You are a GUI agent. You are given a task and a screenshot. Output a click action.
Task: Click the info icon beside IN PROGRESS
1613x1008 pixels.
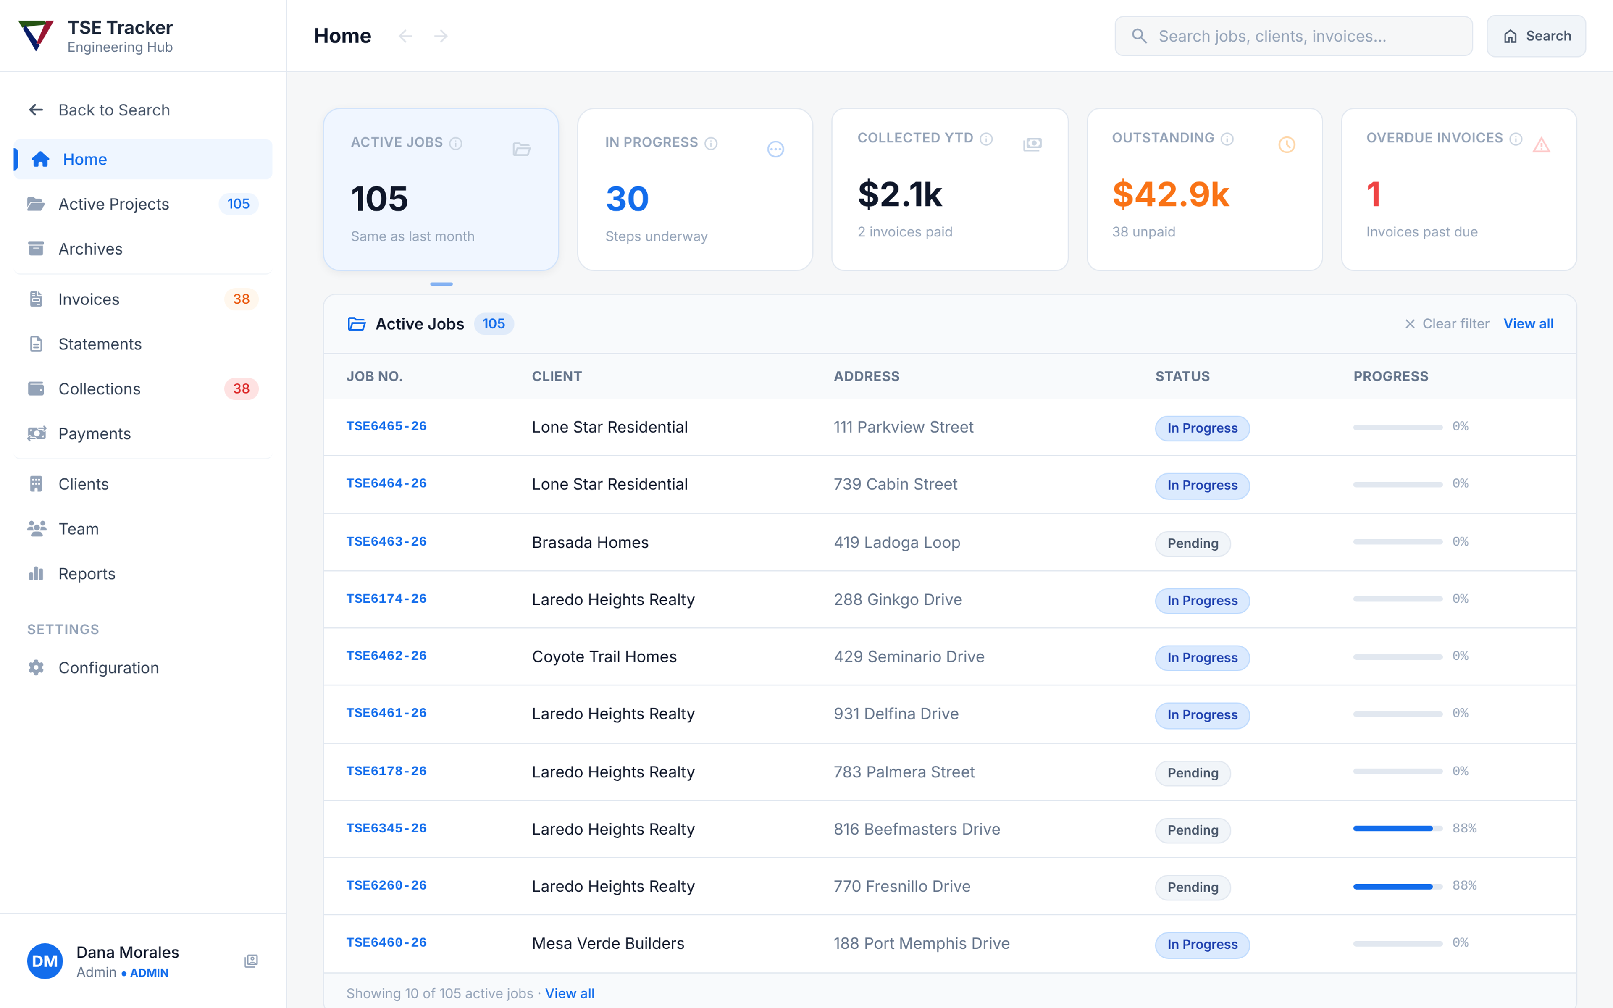click(x=711, y=143)
